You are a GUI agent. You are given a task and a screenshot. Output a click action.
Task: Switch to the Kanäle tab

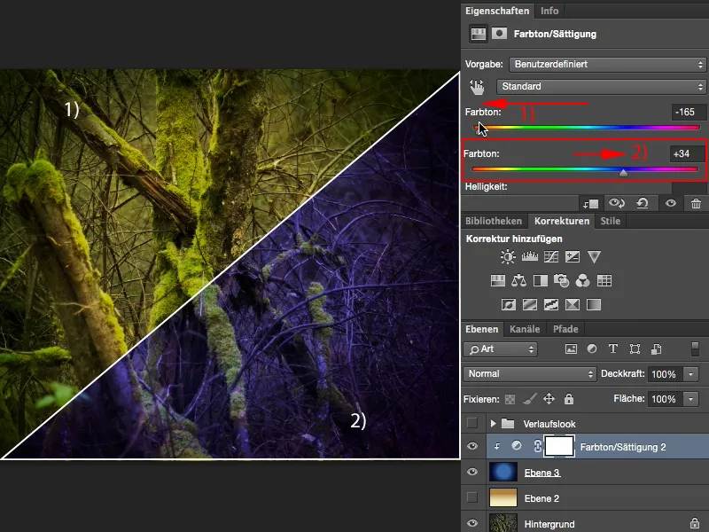pyautogui.click(x=526, y=329)
